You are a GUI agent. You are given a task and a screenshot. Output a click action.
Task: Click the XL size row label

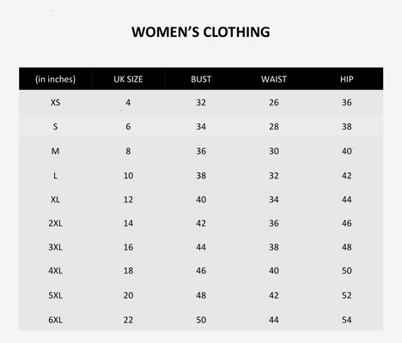click(x=55, y=200)
